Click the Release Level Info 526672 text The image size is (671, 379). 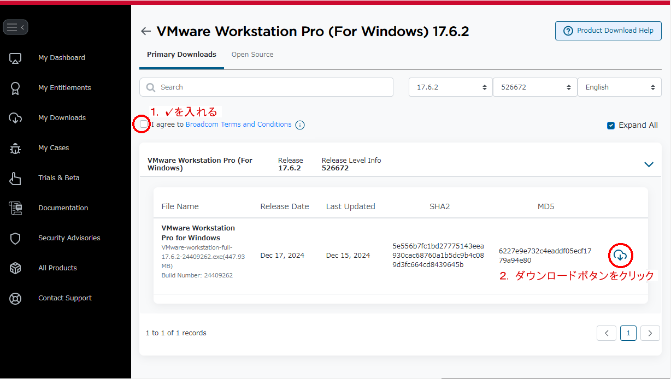tap(351, 164)
